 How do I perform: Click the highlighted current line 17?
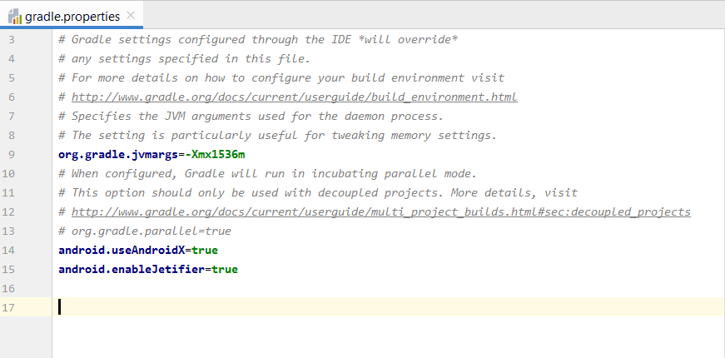point(389,307)
